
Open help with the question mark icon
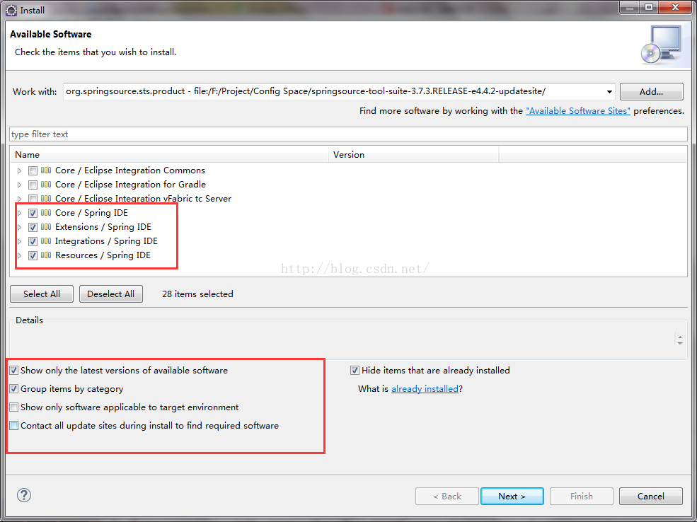[24, 495]
